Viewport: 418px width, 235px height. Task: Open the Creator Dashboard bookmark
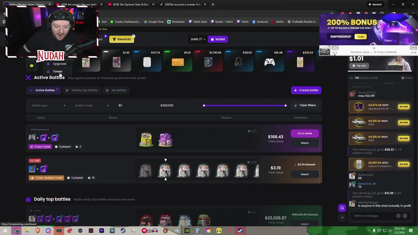[125, 22]
